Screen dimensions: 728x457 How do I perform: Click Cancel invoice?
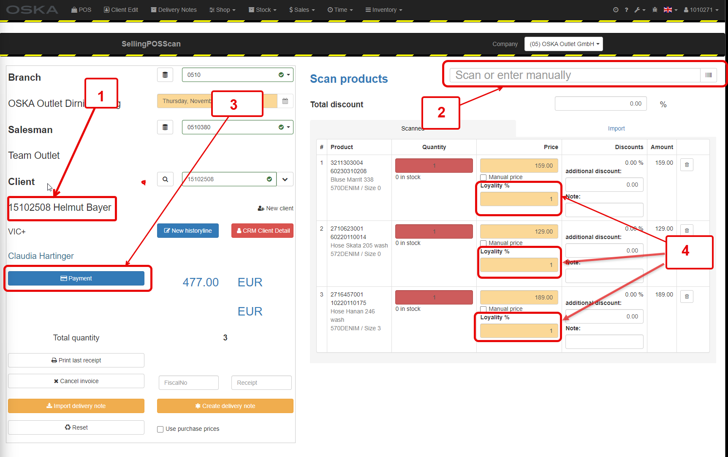pos(76,381)
